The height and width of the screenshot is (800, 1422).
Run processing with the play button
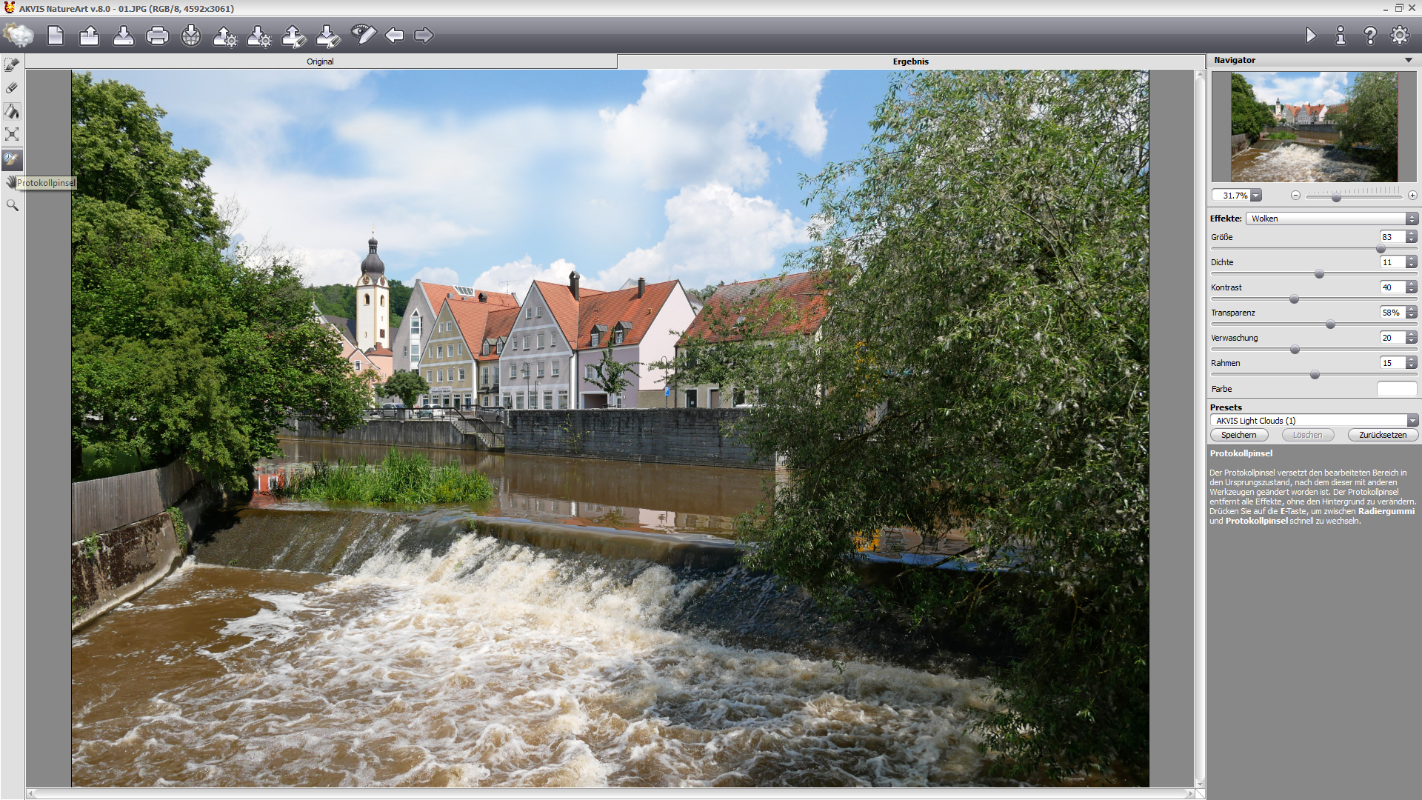(x=1311, y=35)
